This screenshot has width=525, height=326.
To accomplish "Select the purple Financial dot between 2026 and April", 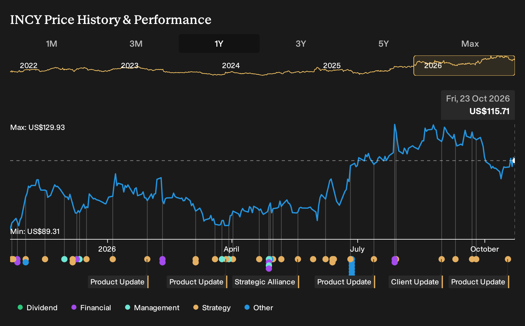I will [162, 261].
